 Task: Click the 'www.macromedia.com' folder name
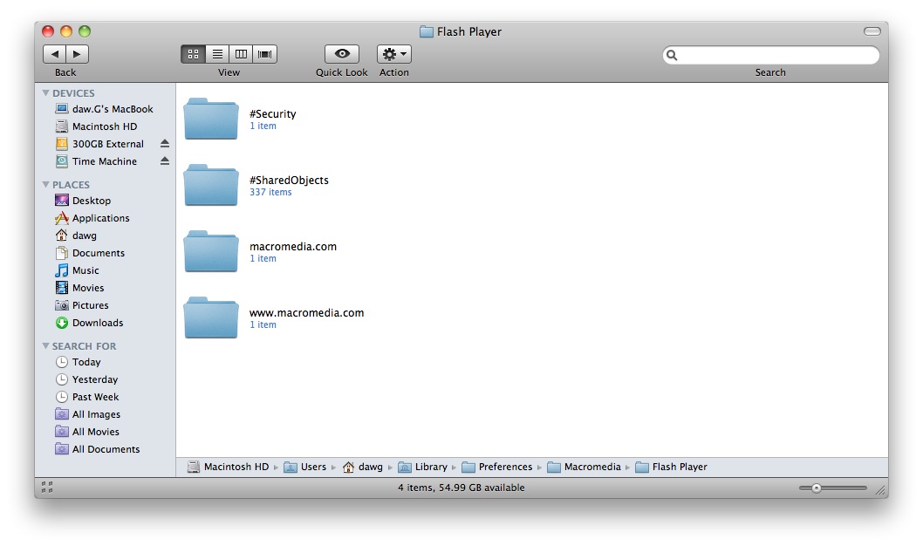click(307, 312)
